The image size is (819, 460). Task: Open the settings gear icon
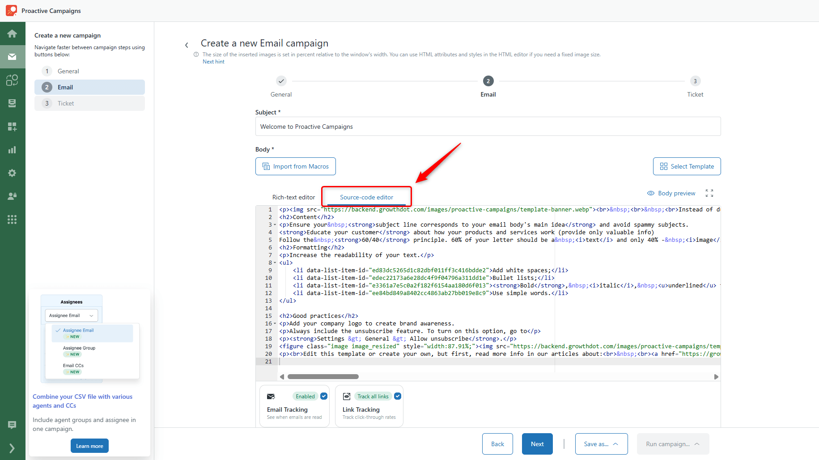pos(12,173)
